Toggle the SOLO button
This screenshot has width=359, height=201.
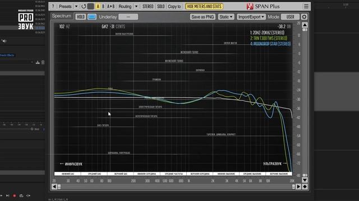click(161, 6)
